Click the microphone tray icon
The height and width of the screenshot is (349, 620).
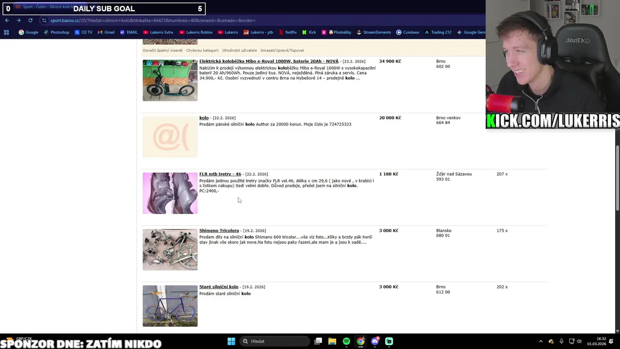(561, 341)
